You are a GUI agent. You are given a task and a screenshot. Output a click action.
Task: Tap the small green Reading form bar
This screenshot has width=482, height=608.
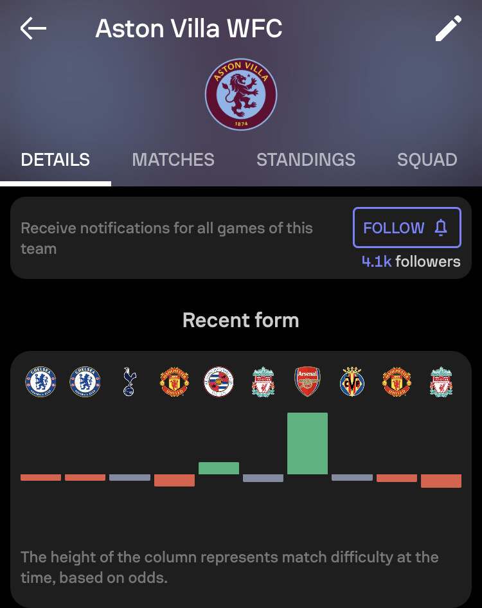(x=219, y=468)
